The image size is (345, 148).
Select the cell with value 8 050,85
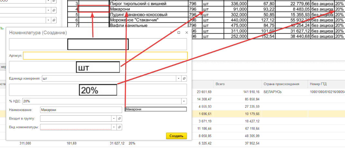tap(205, 136)
